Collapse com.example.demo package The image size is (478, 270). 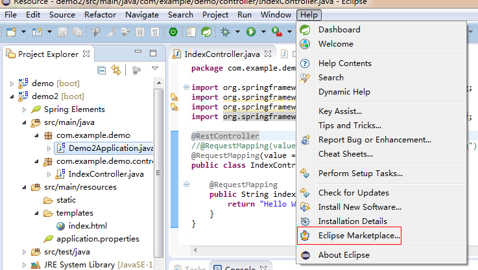click(36, 135)
